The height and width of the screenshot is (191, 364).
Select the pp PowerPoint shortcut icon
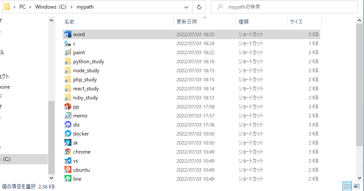[68, 107]
